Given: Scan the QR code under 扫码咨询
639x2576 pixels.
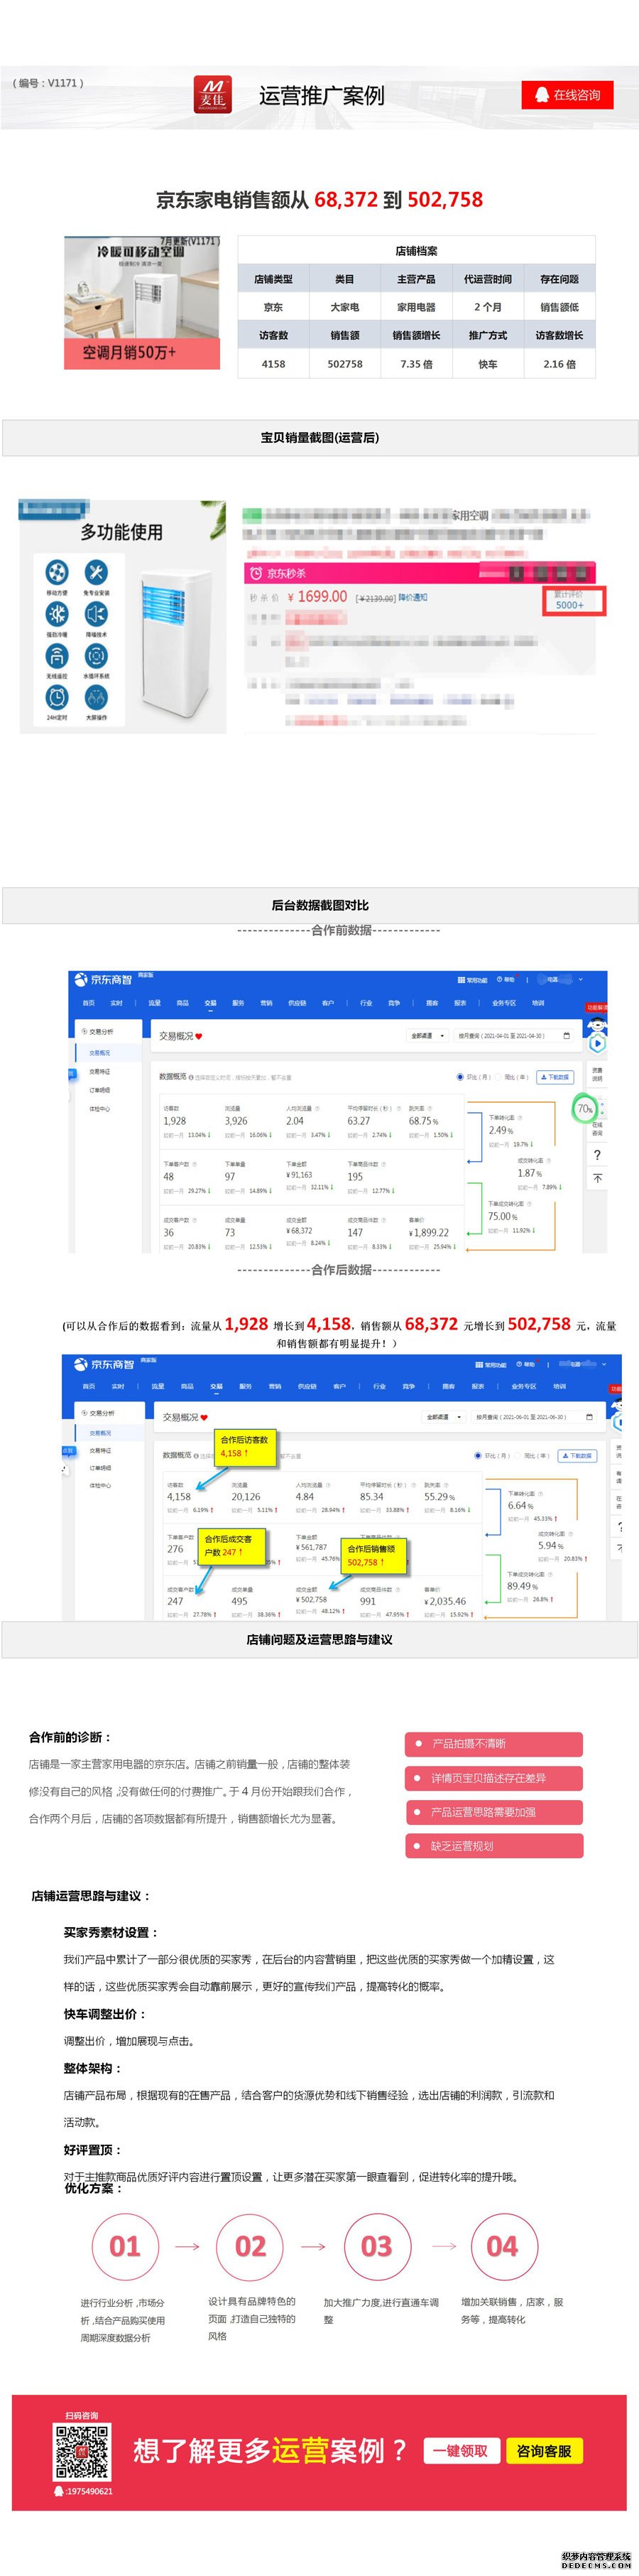Looking at the screenshot, I should click(82, 2451).
